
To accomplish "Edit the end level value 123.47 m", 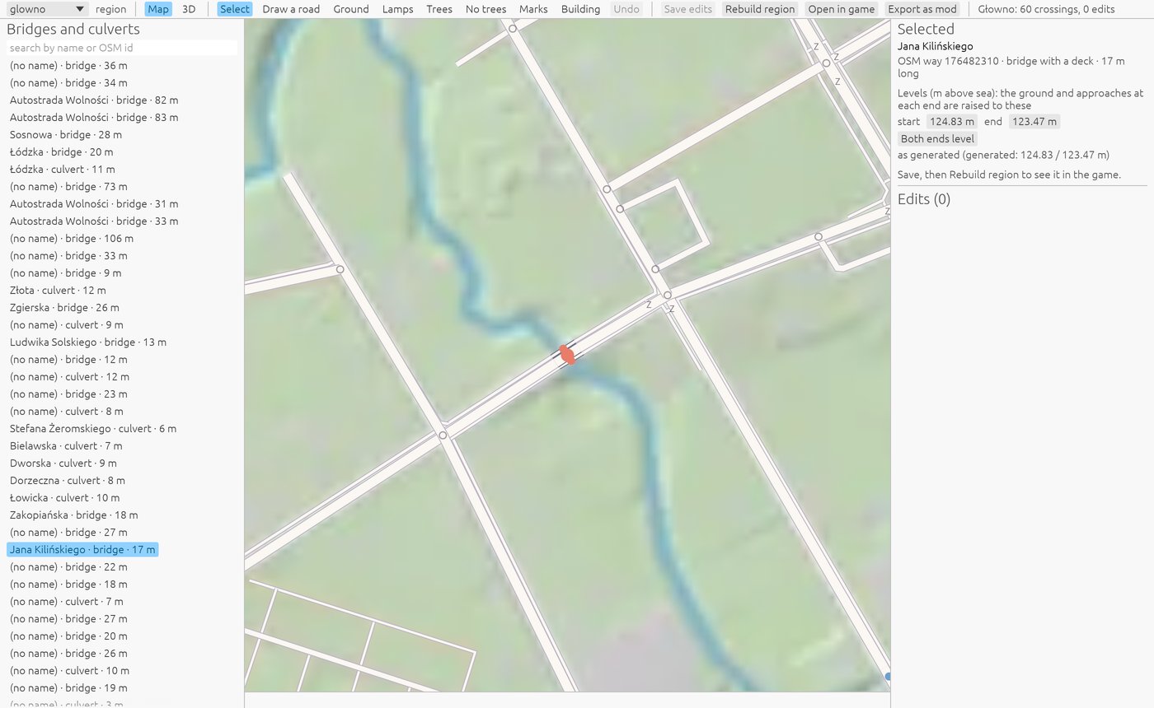I will 1034,122.
